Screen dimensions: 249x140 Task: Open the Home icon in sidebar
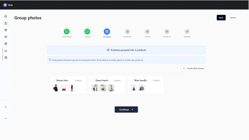pyautogui.click(x=6, y=16)
